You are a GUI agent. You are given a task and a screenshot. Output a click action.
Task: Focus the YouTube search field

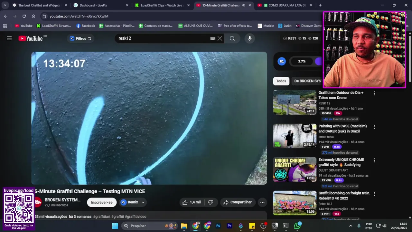tap(163, 38)
